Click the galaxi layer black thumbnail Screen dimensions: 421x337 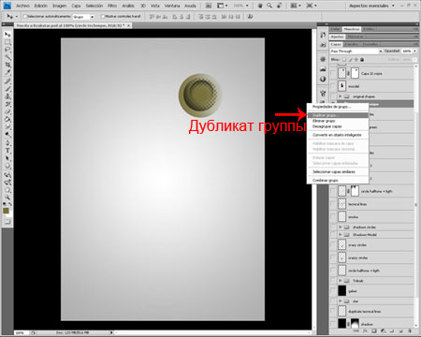point(342,290)
